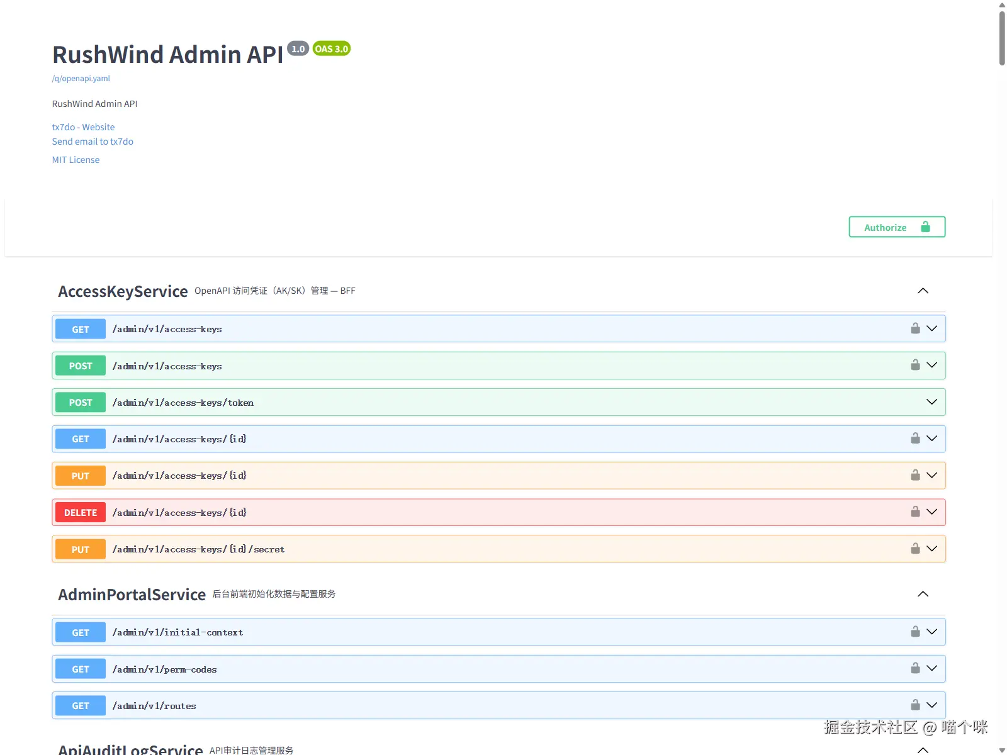
Task: Click lock icon on PUT access-keys/{id}/secret row
Action: [x=915, y=549]
